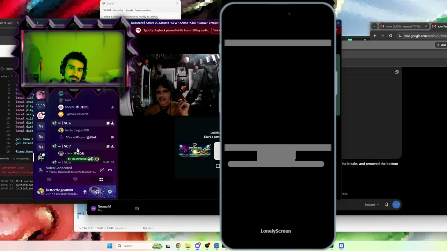
Task: Open chat for VC 7 channel
Action: click(x=108, y=146)
